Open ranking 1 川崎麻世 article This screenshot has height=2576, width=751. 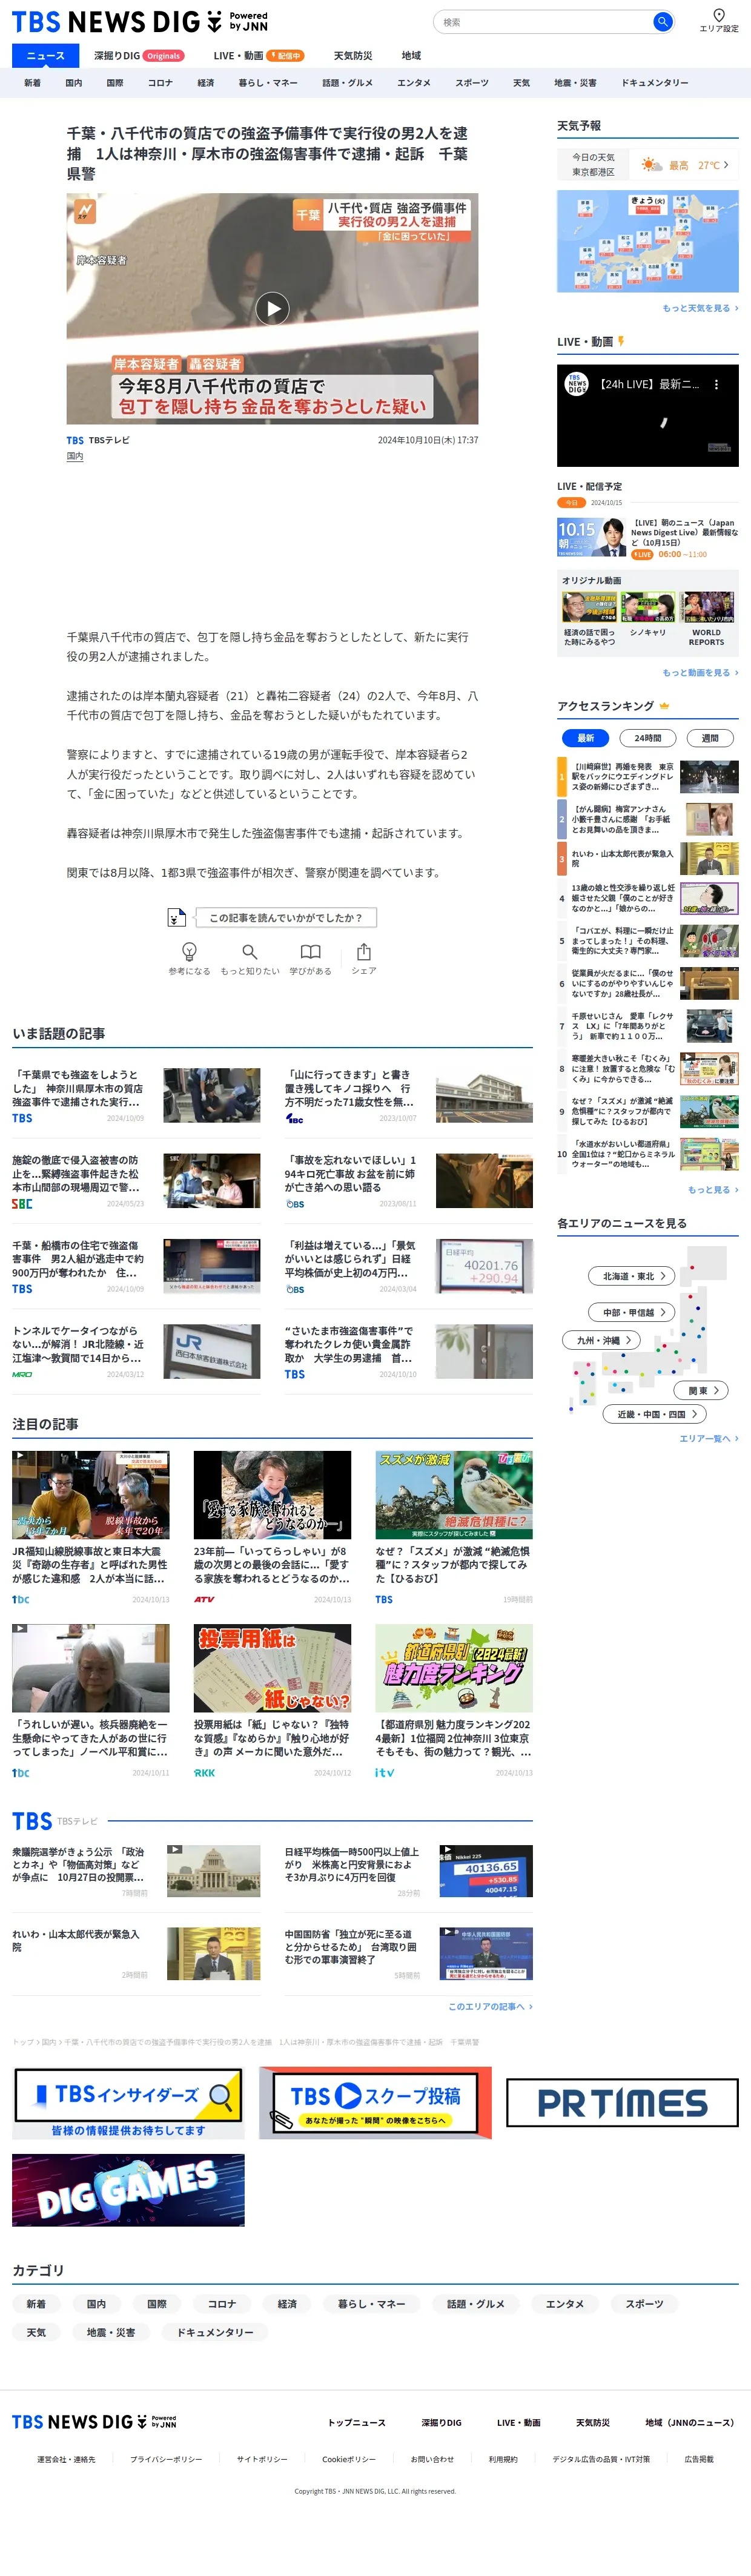(648, 776)
